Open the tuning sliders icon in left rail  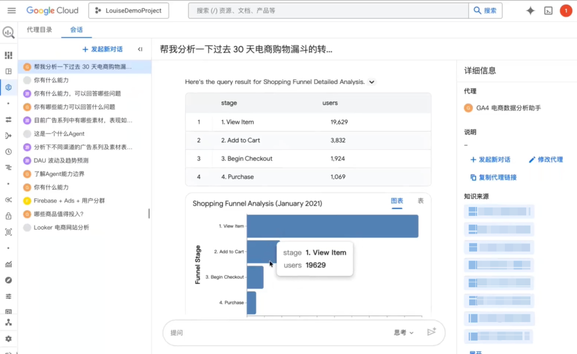point(9,297)
